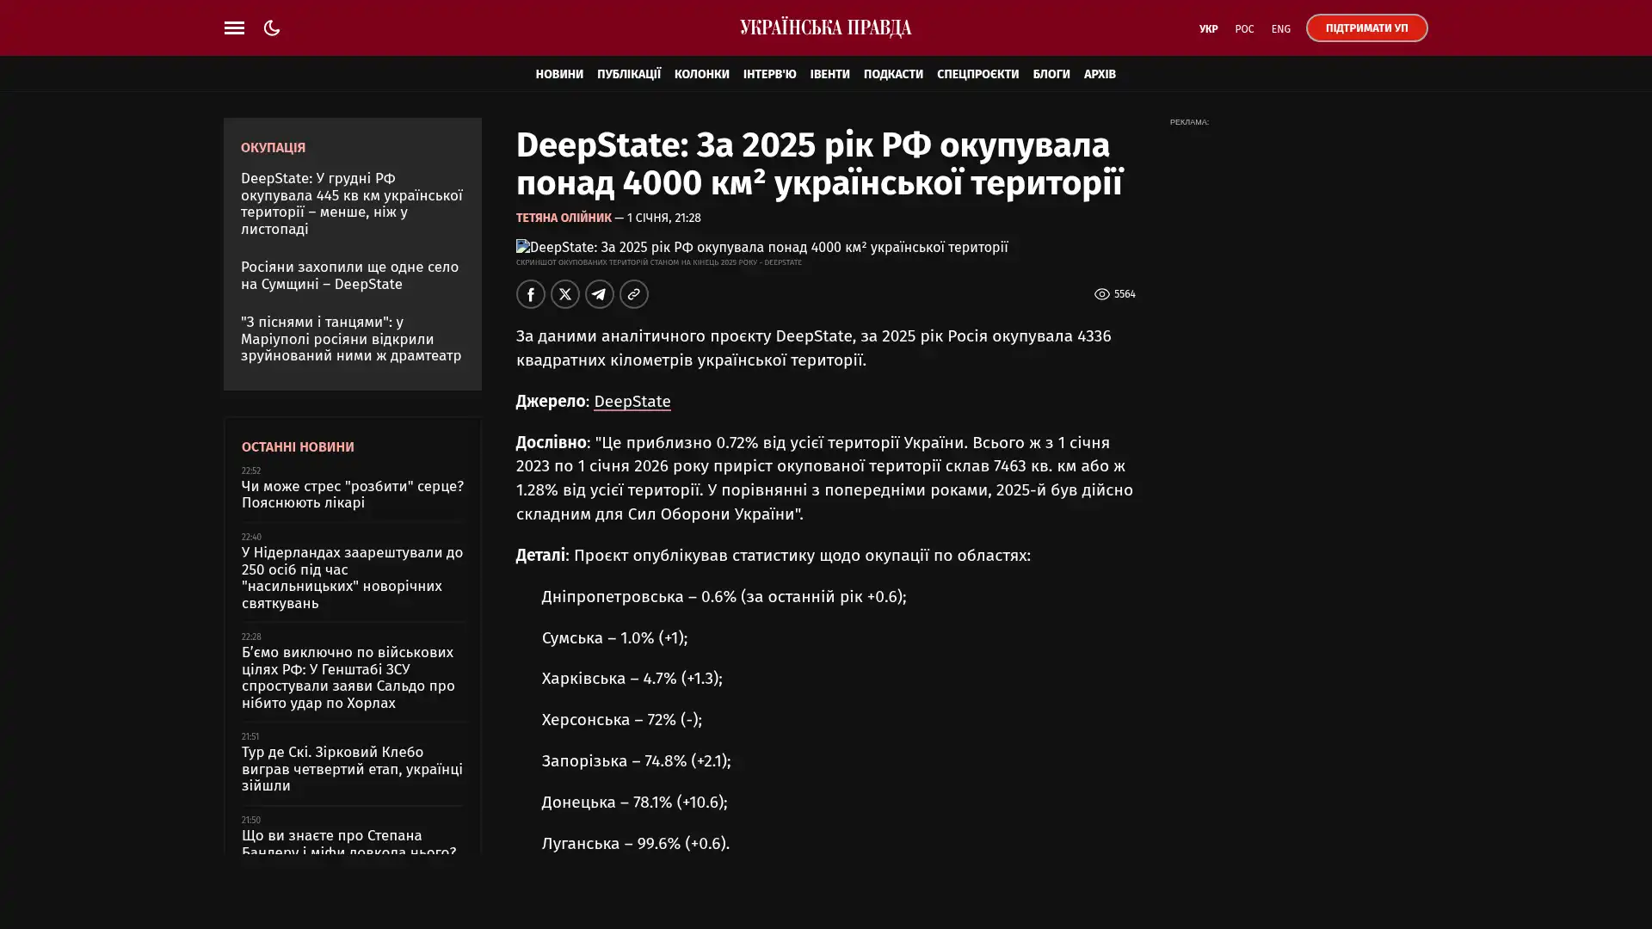Follow the DeepState source link
Image resolution: width=1652 pixels, height=929 pixels.
tap(632, 402)
